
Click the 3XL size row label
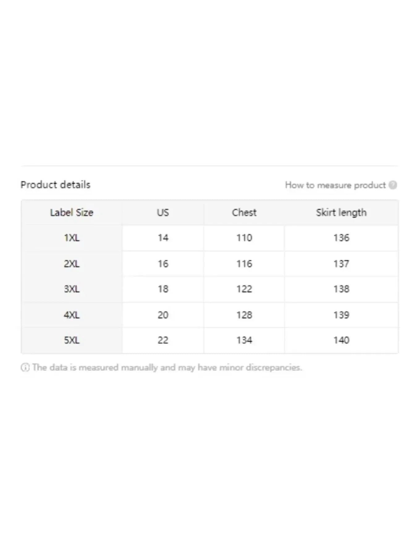(72, 289)
